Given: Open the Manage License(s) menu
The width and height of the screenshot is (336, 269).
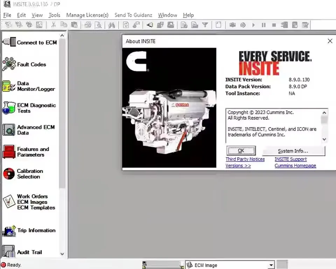Looking at the screenshot, I should coord(87,15).
